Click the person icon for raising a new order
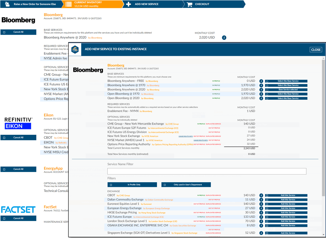 6,4
